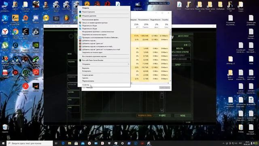Expand the Отправить submenu arrow
This screenshot has width=259, height=146.
[x=128, y=64]
